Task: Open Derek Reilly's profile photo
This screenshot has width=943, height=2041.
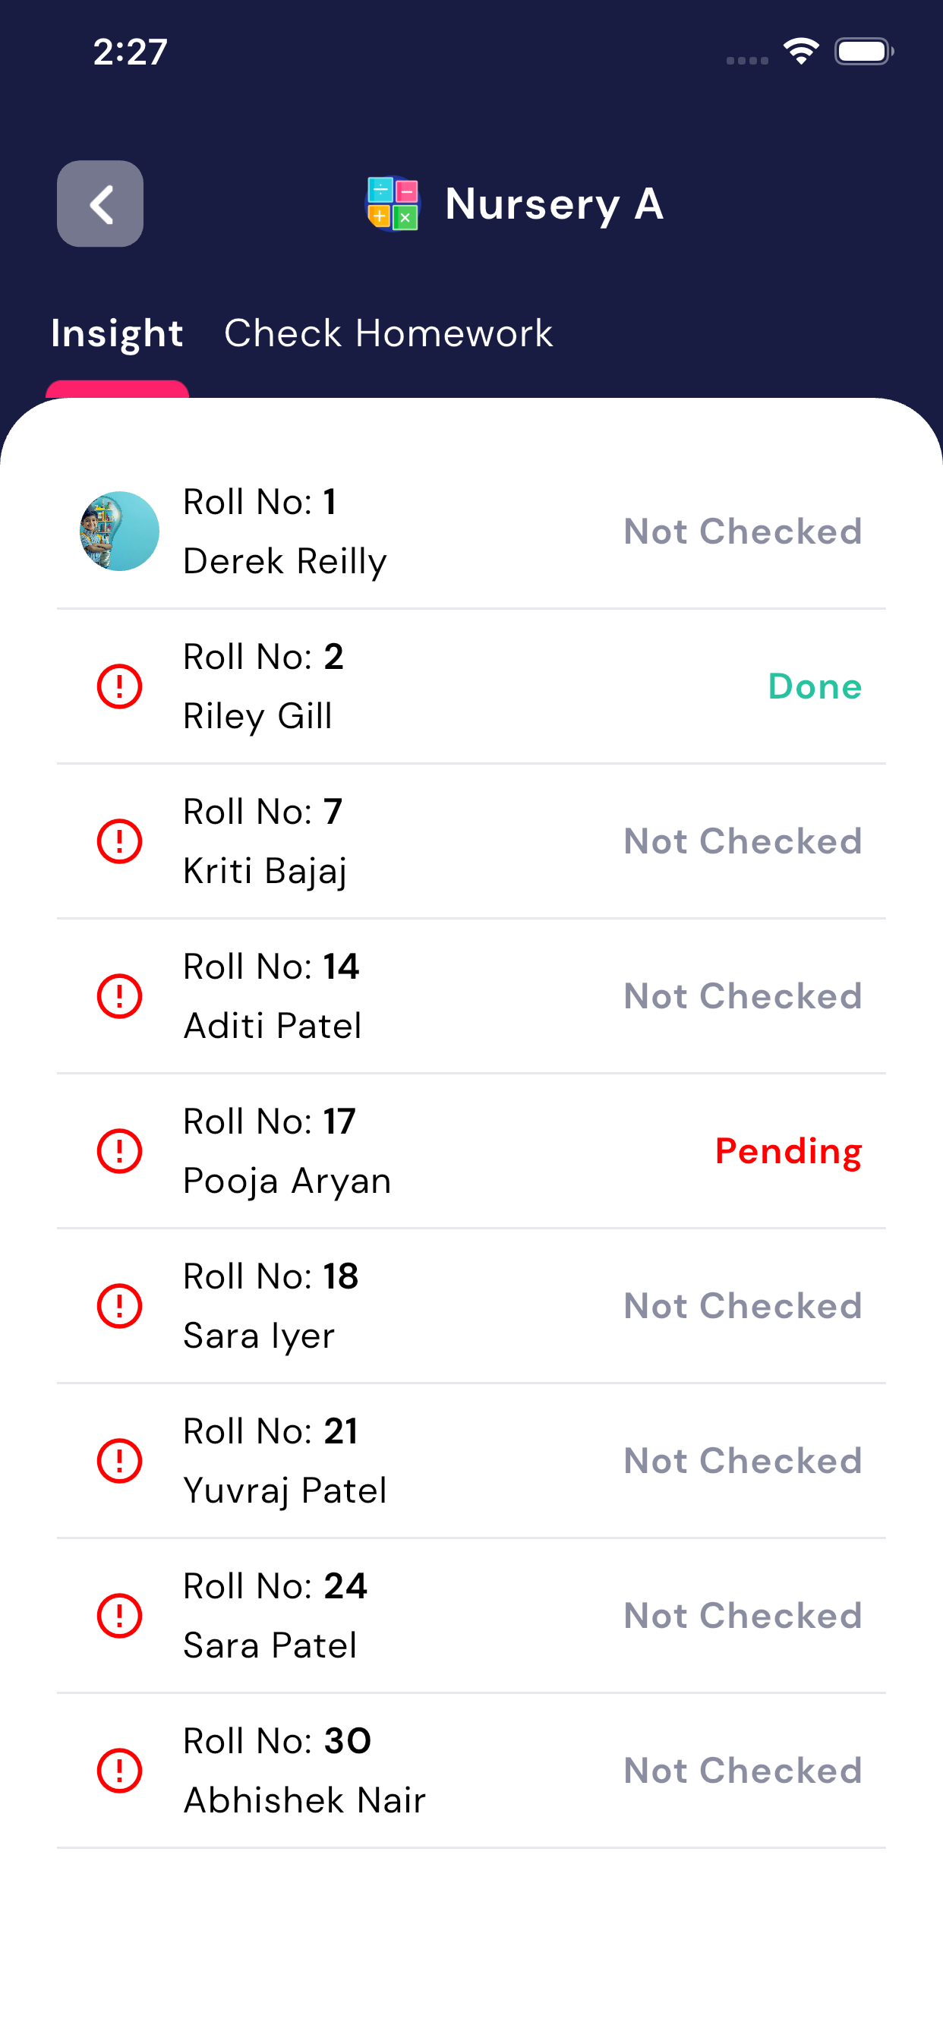Action: pos(120,531)
